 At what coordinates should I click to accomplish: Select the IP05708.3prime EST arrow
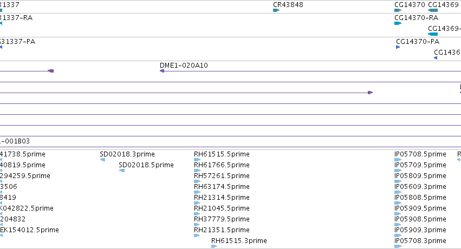click(x=398, y=246)
